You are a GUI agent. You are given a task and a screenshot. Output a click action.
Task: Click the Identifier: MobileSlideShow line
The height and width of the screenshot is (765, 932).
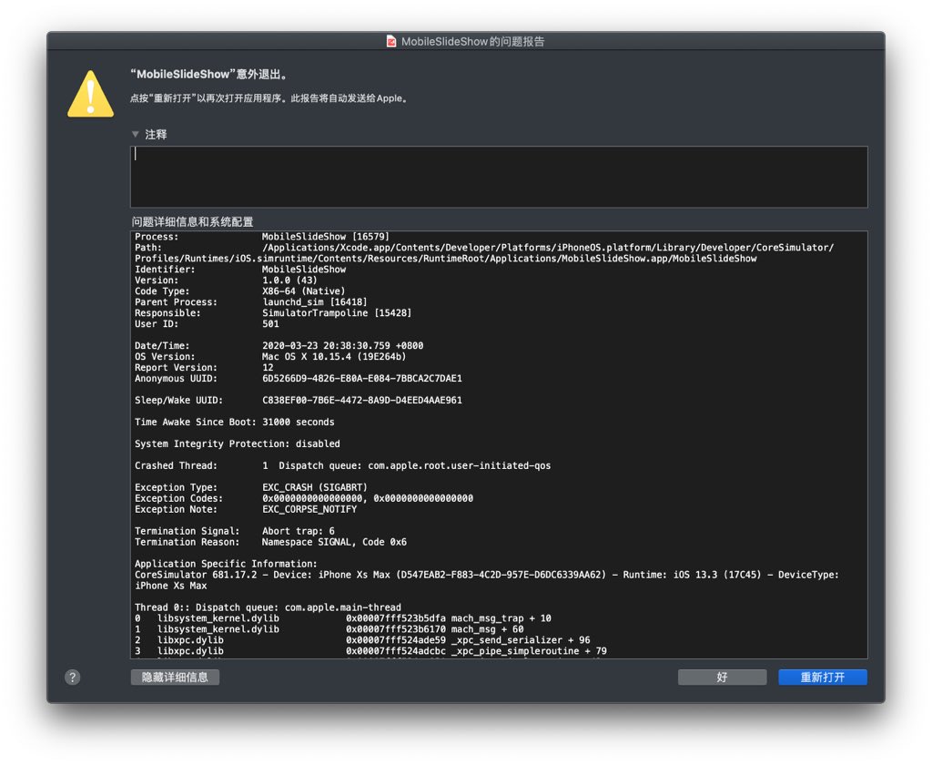point(240,270)
